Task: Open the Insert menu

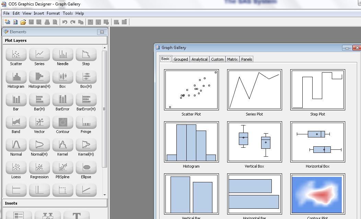Action: point(39,13)
